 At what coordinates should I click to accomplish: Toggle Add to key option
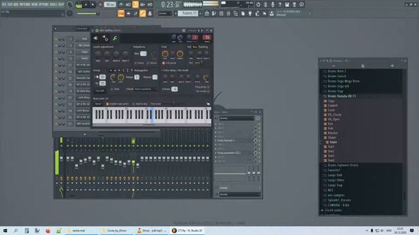pos(140,104)
